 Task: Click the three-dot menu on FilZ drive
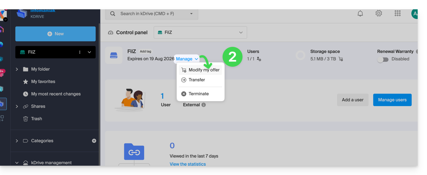[80, 52]
